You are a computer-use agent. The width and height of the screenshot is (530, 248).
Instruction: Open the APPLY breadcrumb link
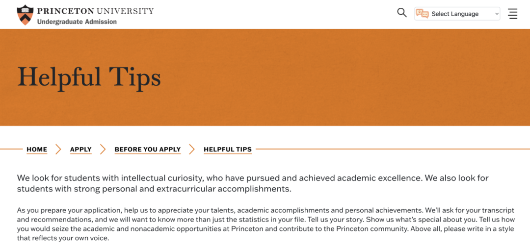coord(81,149)
